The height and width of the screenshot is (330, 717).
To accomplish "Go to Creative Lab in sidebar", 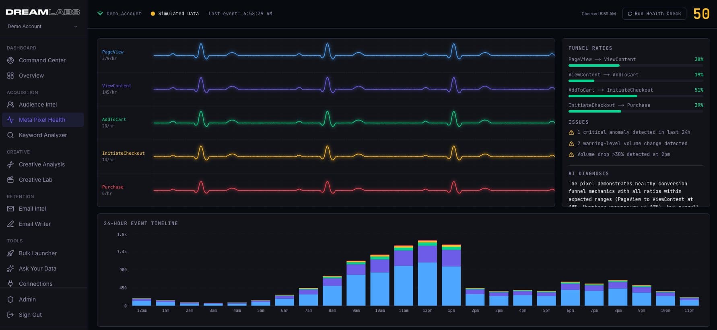I will point(35,180).
